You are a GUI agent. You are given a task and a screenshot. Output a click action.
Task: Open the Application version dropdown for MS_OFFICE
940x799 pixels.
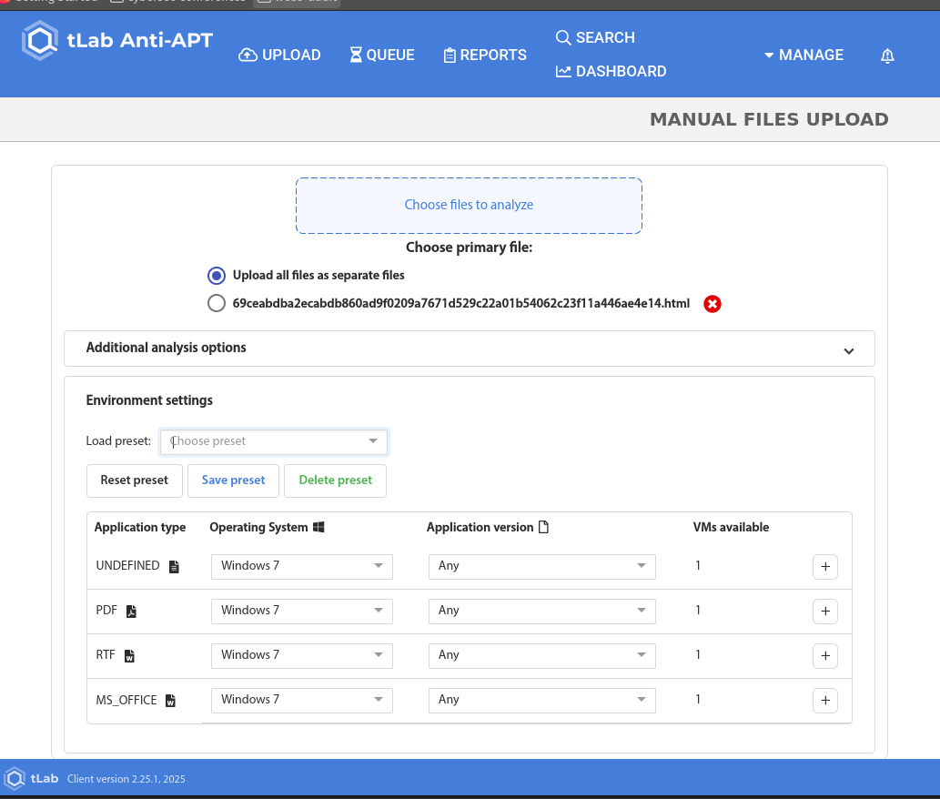click(542, 700)
